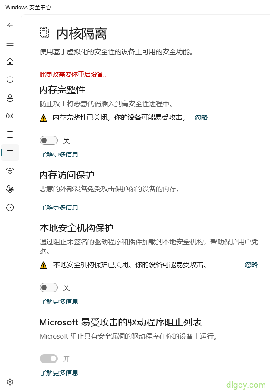This screenshot has height=391, width=270.
Task: Open 防火墙和网络保护 via the network icon
Action: click(x=10, y=116)
